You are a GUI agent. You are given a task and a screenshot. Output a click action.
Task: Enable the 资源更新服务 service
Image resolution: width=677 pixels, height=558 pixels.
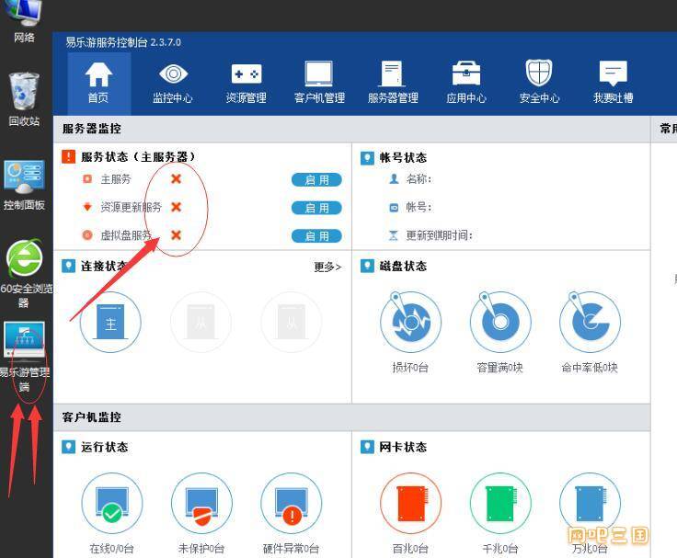pyautogui.click(x=316, y=208)
